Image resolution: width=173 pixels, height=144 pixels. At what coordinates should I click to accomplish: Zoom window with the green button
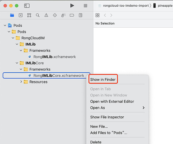pos(17,6)
